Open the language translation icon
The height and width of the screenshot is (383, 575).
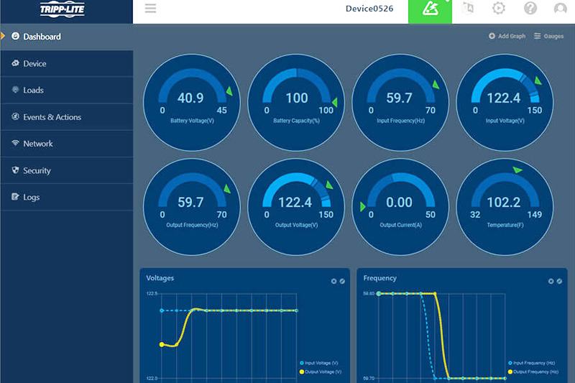pos(469,9)
